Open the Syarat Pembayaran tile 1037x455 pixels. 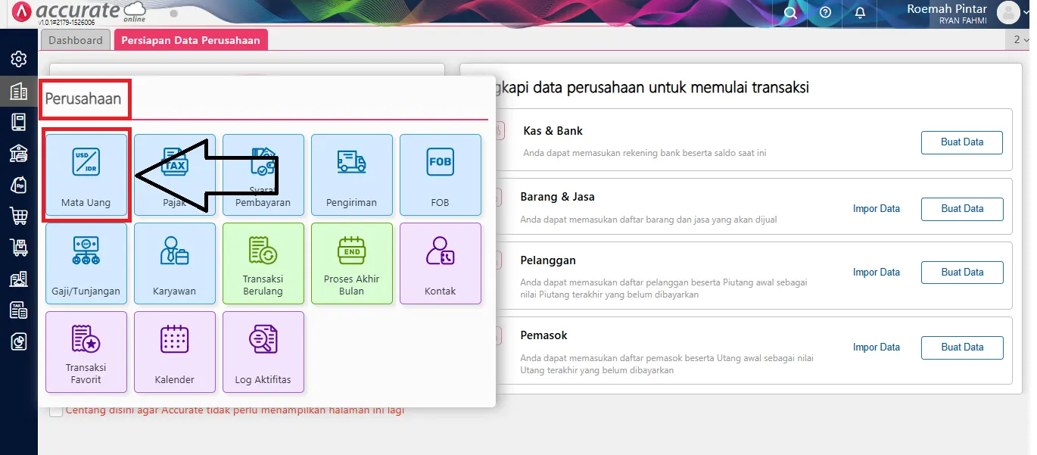[263, 175]
